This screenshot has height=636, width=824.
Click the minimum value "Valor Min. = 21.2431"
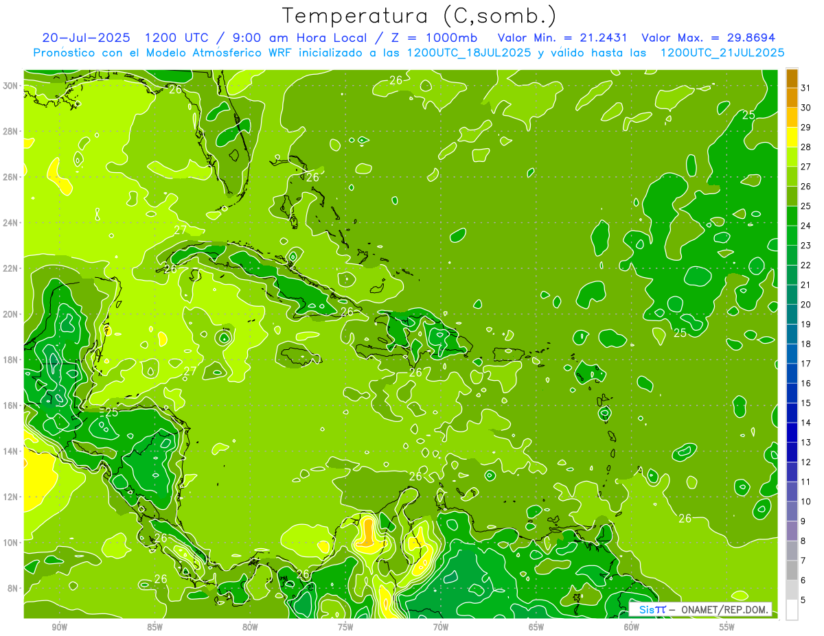562,38
